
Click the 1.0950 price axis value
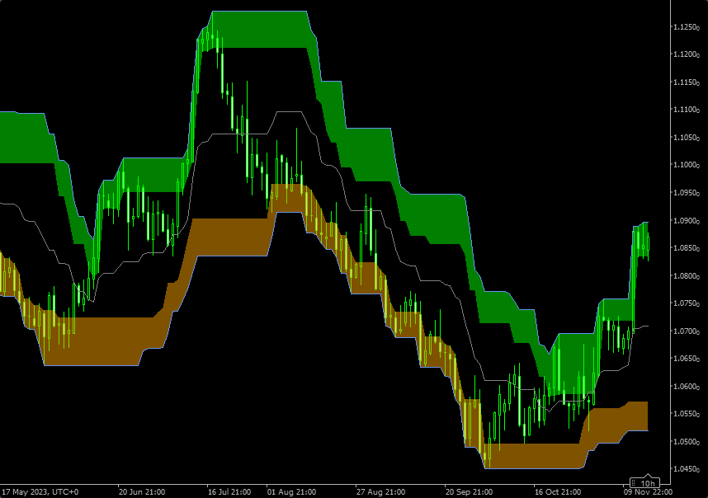[x=687, y=193]
